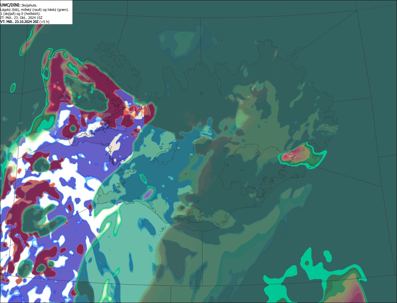This screenshot has width=397, height=303.
Task: Click the "IT: Mið.. 23. Okt.. 2024 15Z" line
Action: click(21, 18)
